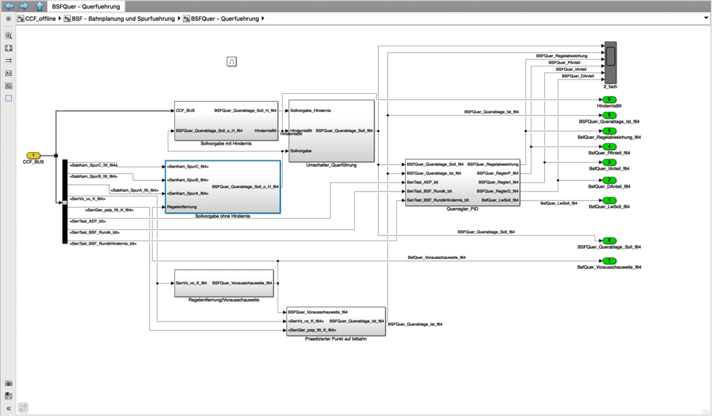This screenshot has height=416, width=712.
Task: Open BSF - Bahnplanung und Spurfuehrung breadcrumb
Action: (123, 18)
